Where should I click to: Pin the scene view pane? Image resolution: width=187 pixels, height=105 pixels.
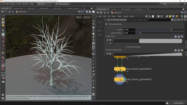pyautogui.click(x=79, y=12)
